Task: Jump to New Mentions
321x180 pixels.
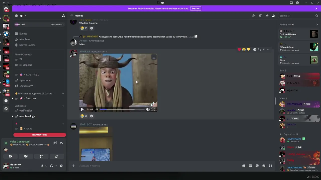Action: [40, 135]
